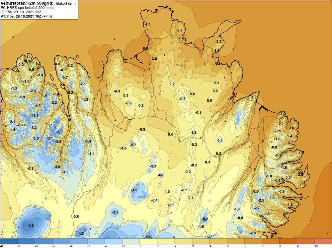Click the 1.4 positive temperature value
The image size is (332, 248).
[290, 136]
